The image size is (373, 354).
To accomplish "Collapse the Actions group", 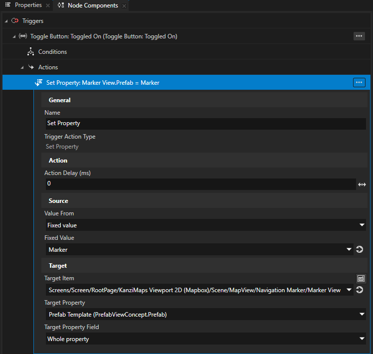I will coord(22,67).
